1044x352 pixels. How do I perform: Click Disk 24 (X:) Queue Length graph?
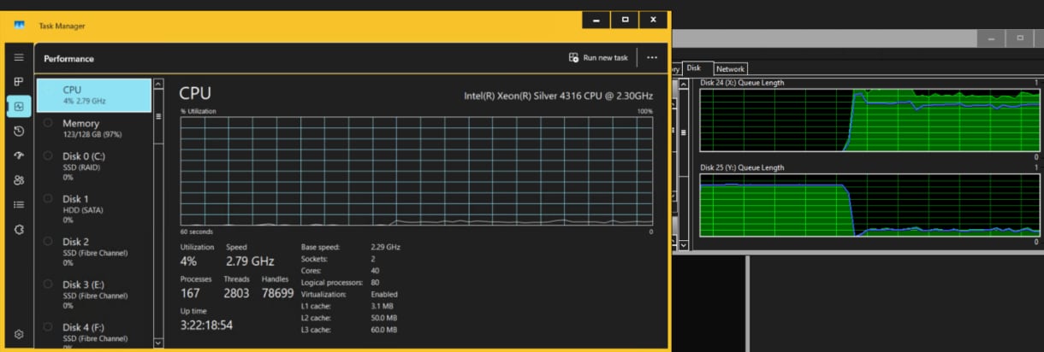pos(869,119)
